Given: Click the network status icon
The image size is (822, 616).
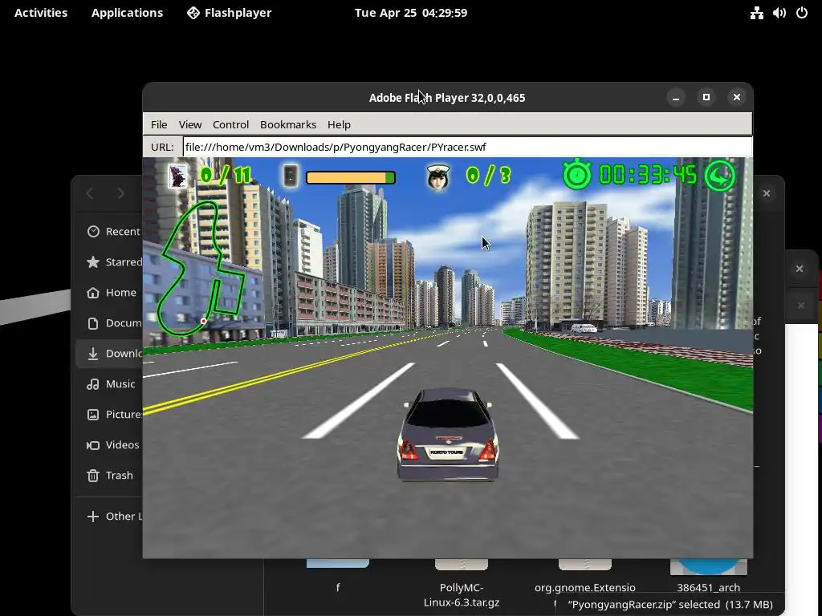Looking at the screenshot, I should click(756, 13).
